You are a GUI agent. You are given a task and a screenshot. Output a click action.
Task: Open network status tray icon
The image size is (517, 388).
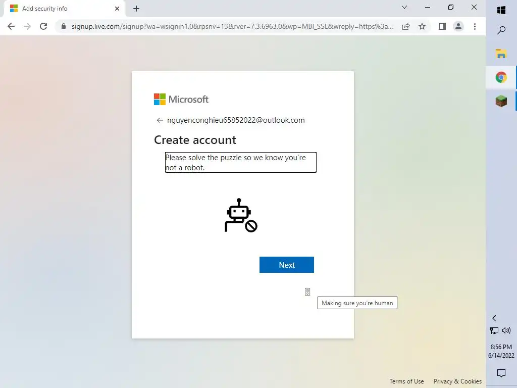tap(494, 330)
